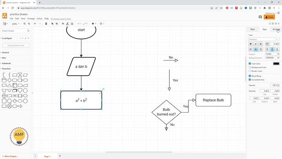Image resolution: width=282 pixels, height=159 pixels.
Task: Open the waypoints style dropdown
Action: 85,23
